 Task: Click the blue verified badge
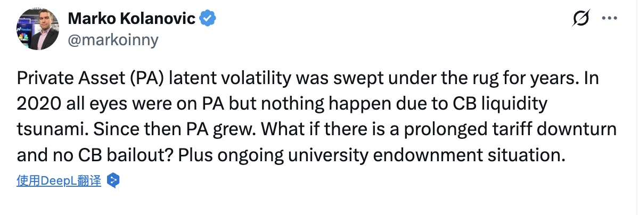tap(208, 20)
